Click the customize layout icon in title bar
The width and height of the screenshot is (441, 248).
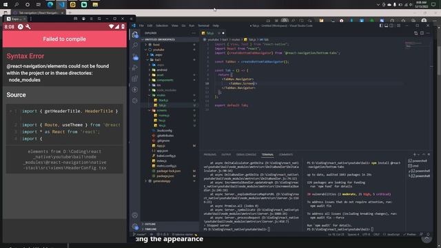point(398,25)
